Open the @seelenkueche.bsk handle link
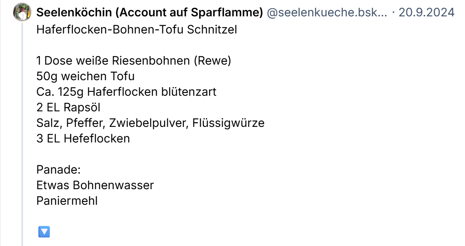The width and height of the screenshot is (465, 246). point(327,12)
